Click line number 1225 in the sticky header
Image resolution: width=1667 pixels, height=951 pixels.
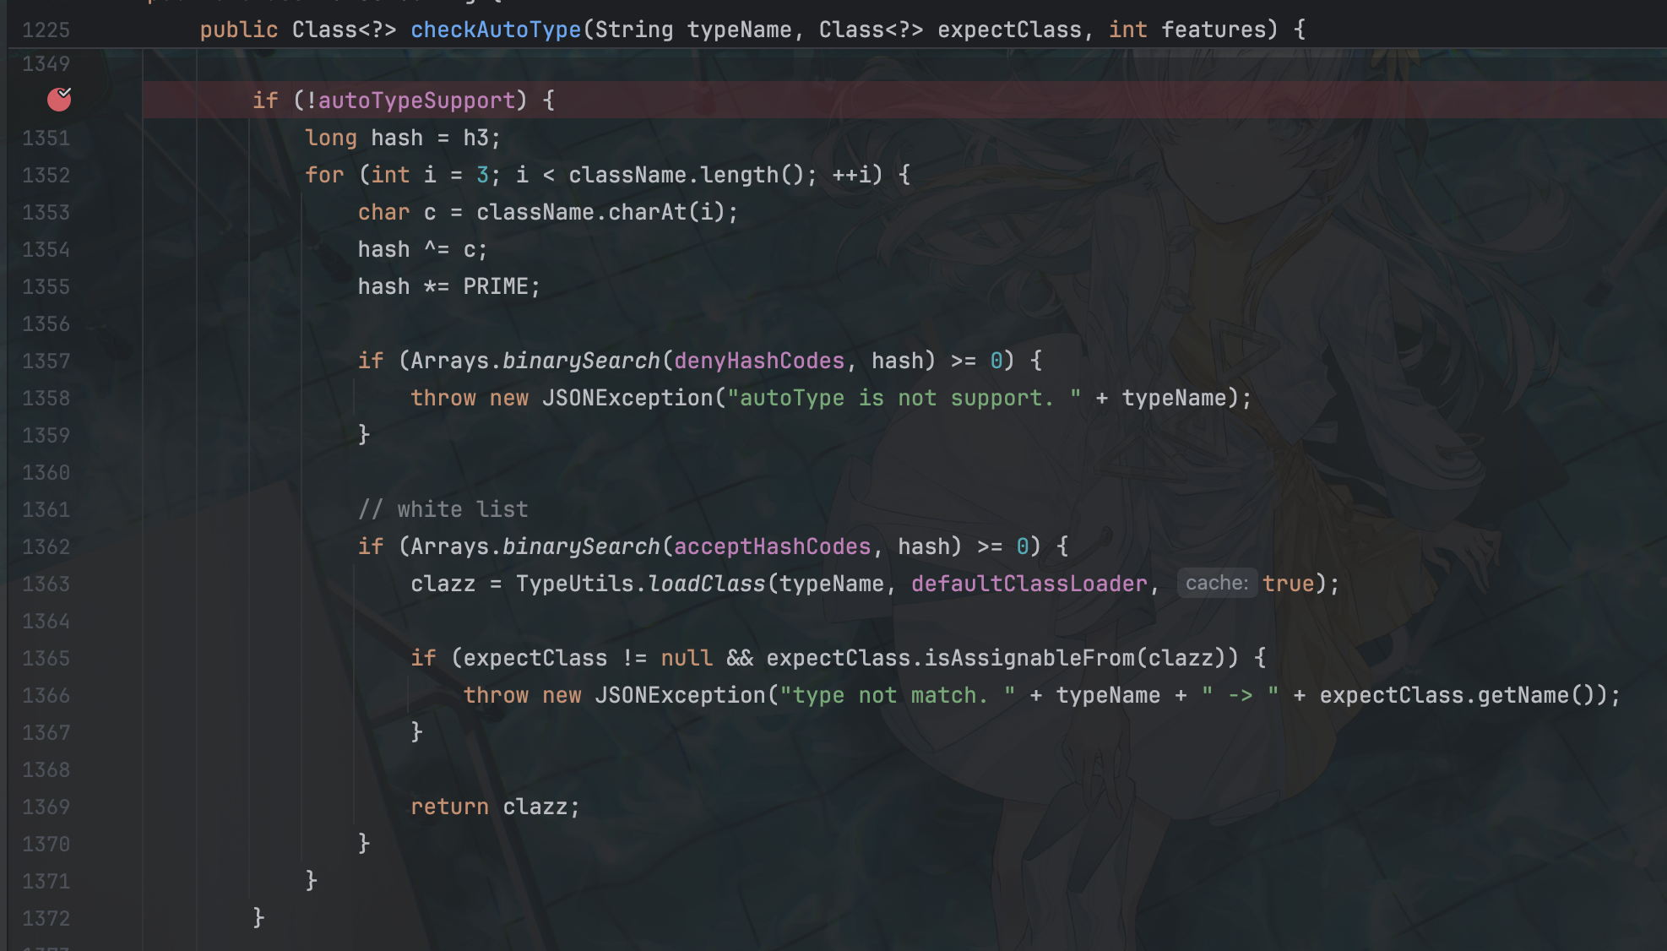46,30
